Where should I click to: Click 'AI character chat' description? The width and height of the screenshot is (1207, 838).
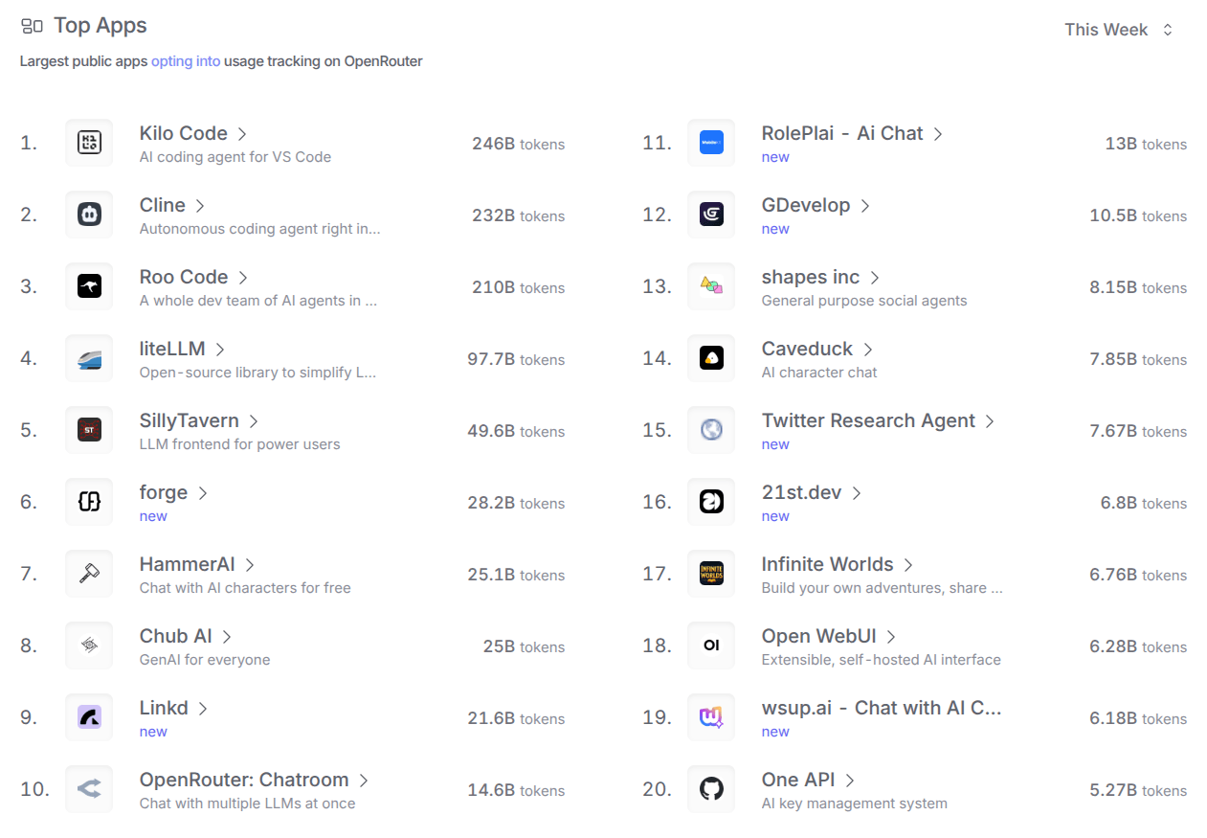pyautogui.click(x=819, y=373)
